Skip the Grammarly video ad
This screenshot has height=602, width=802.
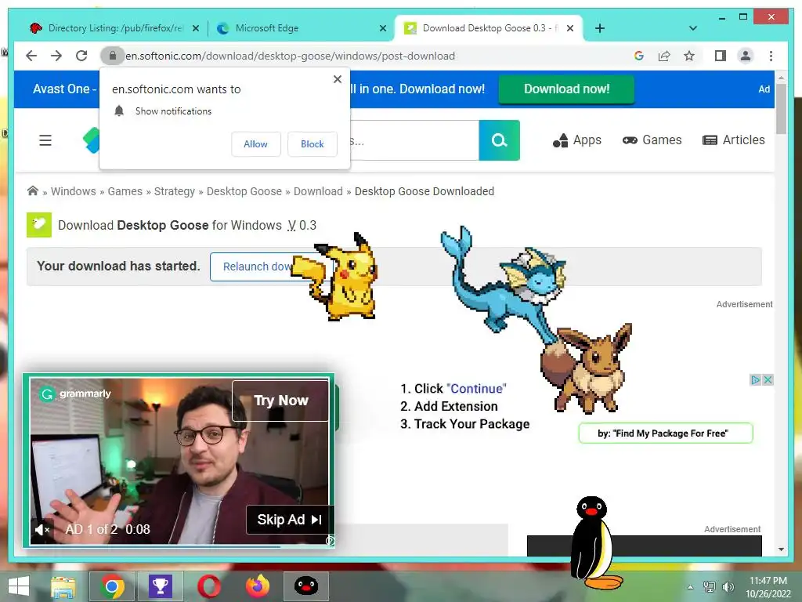pos(290,520)
